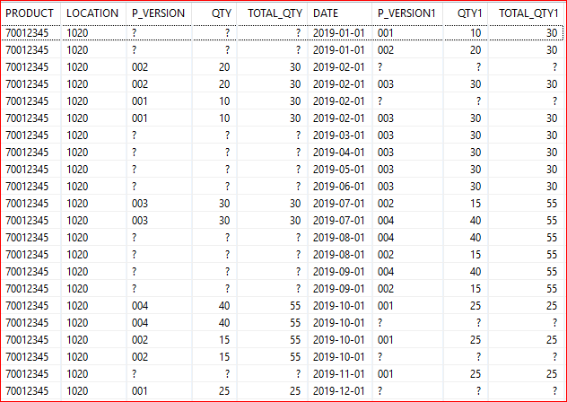Click the TOTAL_QTY column header
The width and height of the screenshot is (567, 402).
click(275, 13)
